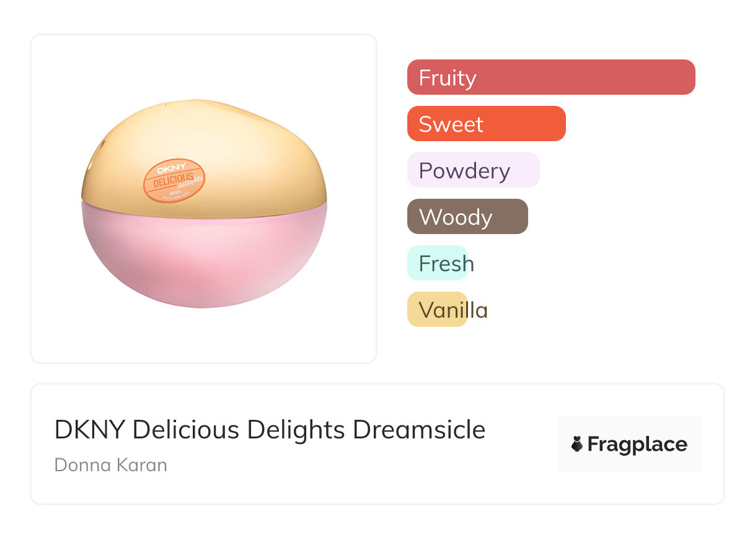
Task: Click the Fragplace perfume bottle logo icon
Action: coord(577,444)
